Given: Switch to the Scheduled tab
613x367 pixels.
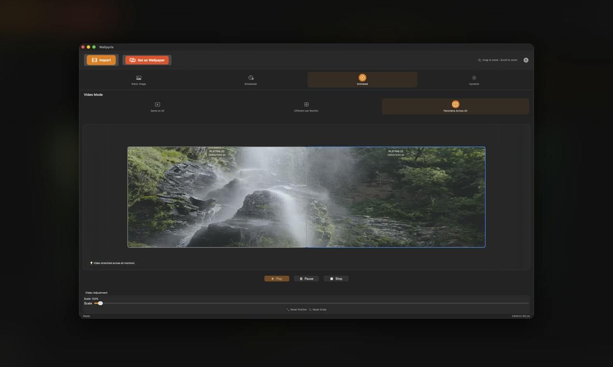Looking at the screenshot, I should [x=251, y=80].
